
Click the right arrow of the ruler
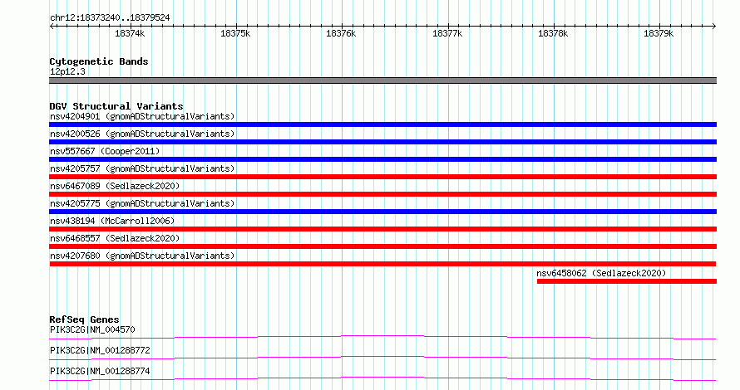(714, 27)
